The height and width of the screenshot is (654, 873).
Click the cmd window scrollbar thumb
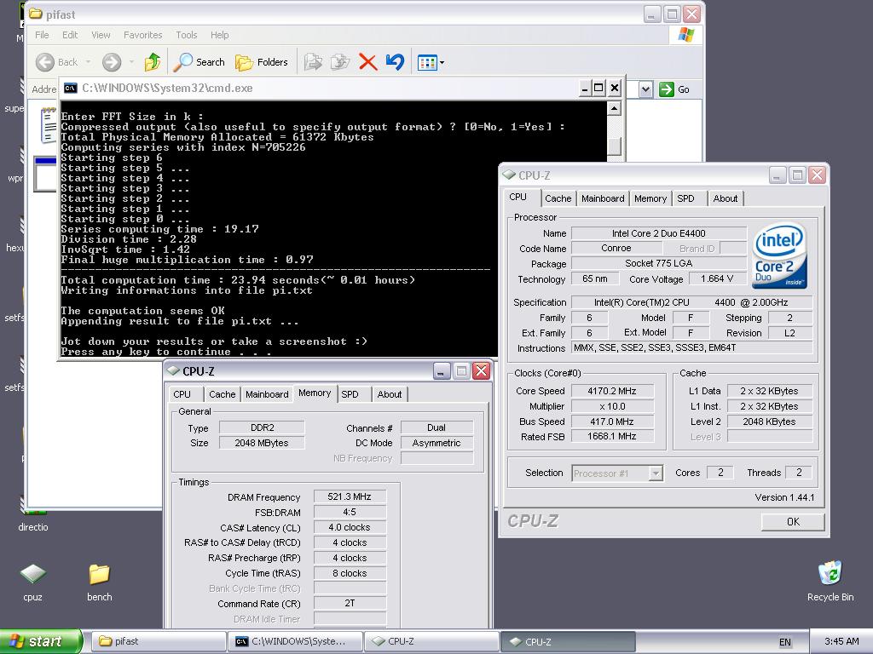(x=614, y=145)
